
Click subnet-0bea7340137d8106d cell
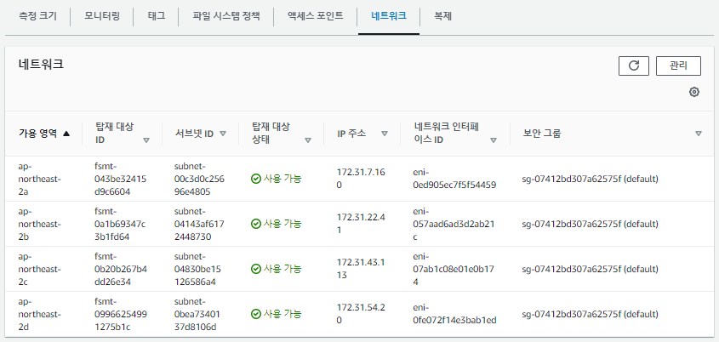click(x=197, y=314)
